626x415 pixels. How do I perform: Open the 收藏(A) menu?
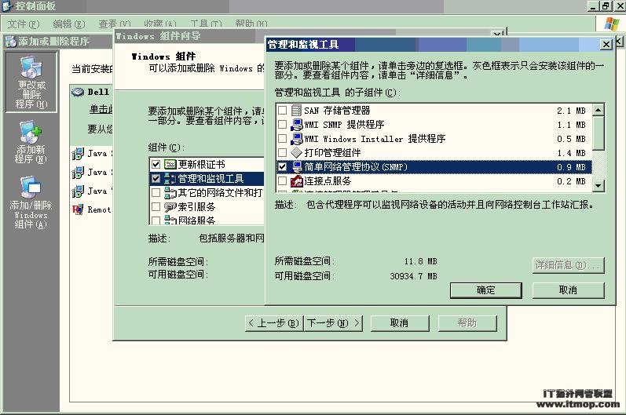pyautogui.click(x=160, y=24)
